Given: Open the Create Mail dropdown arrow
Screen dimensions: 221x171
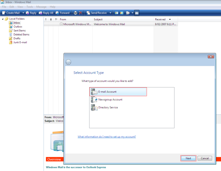Looking at the screenshot, I should click(x=23, y=13).
